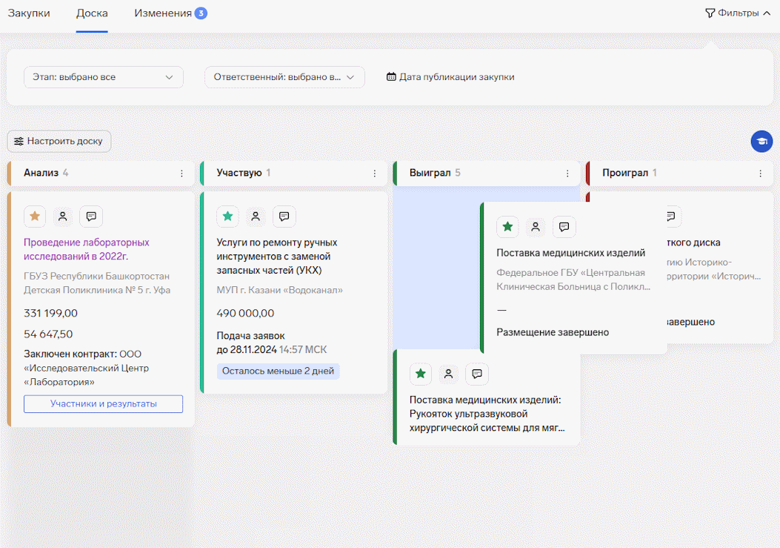Click Подача заявок до 28.11.2024 deadline text
Image resolution: width=780 pixels, height=548 pixels.
point(272,343)
